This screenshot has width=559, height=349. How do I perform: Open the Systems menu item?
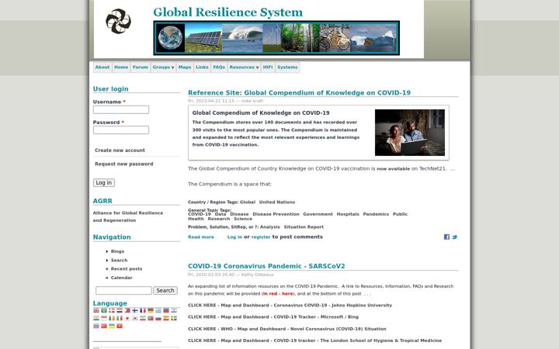tap(287, 67)
